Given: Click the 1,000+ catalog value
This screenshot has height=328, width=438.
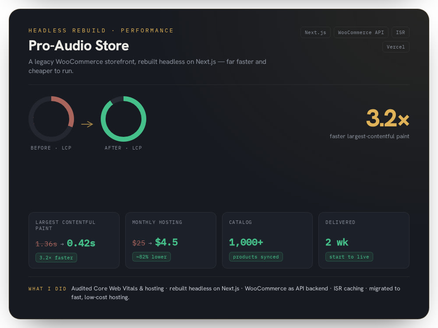Looking at the screenshot, I should pyautogui.click(x=246, y=242).
